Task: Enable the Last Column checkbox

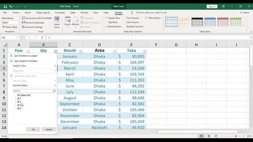Action: [125, 22]
